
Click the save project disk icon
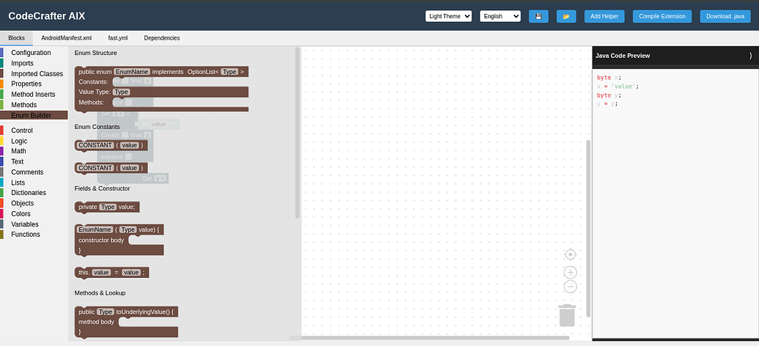538,16
